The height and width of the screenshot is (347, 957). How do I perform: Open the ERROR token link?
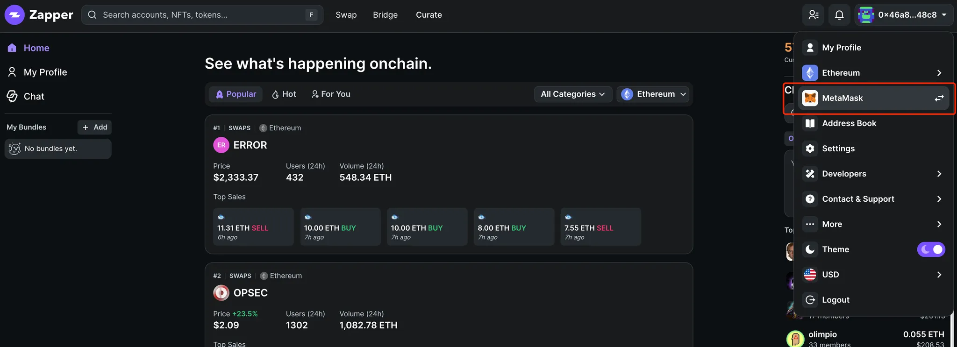click(x=250, y=145)
